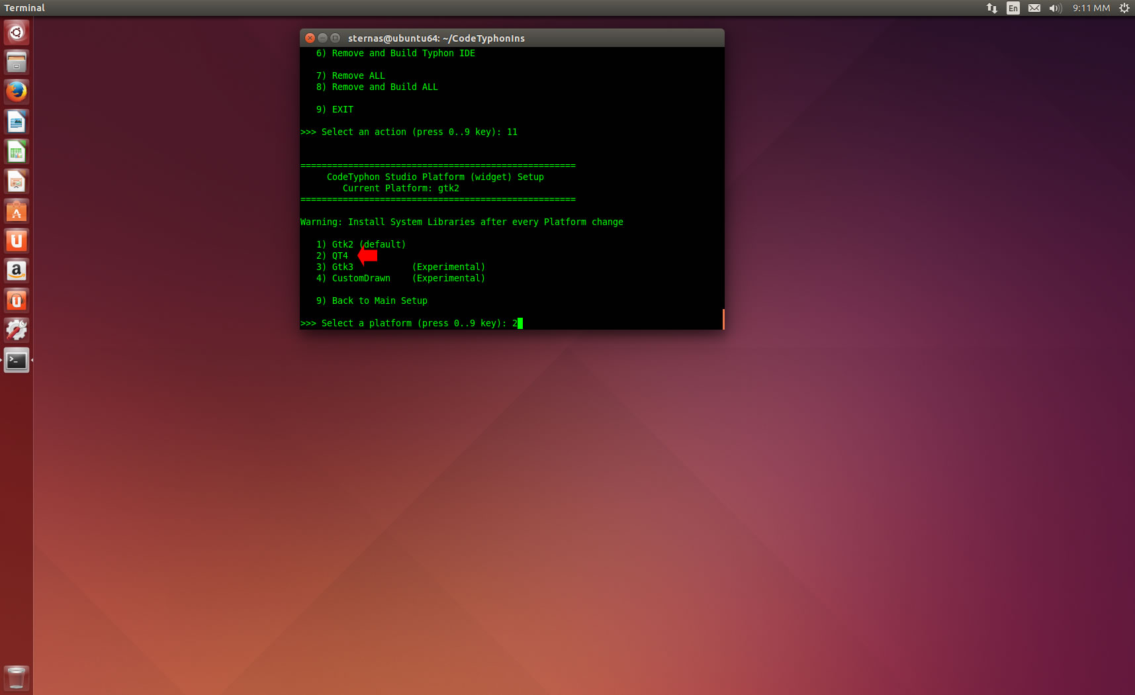Open System Settings gear-wrench icon
Screen dimensions: 1135x695
[17, 330]
